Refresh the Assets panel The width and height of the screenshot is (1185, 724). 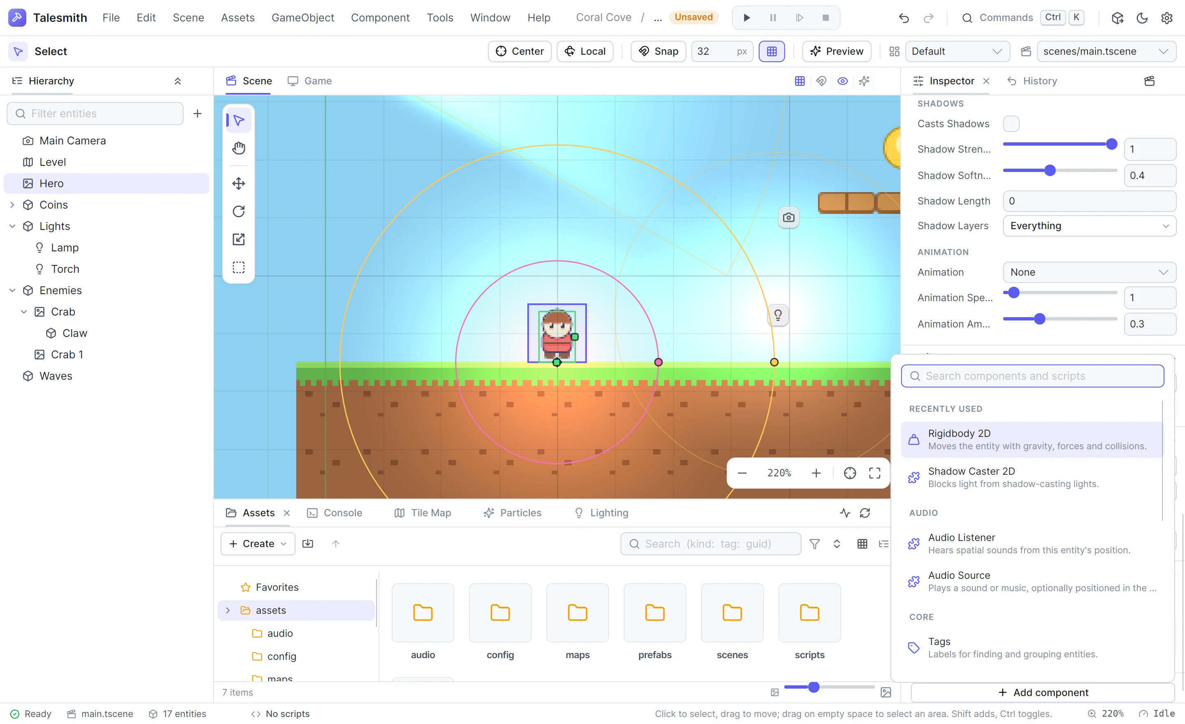click(865, 513)
